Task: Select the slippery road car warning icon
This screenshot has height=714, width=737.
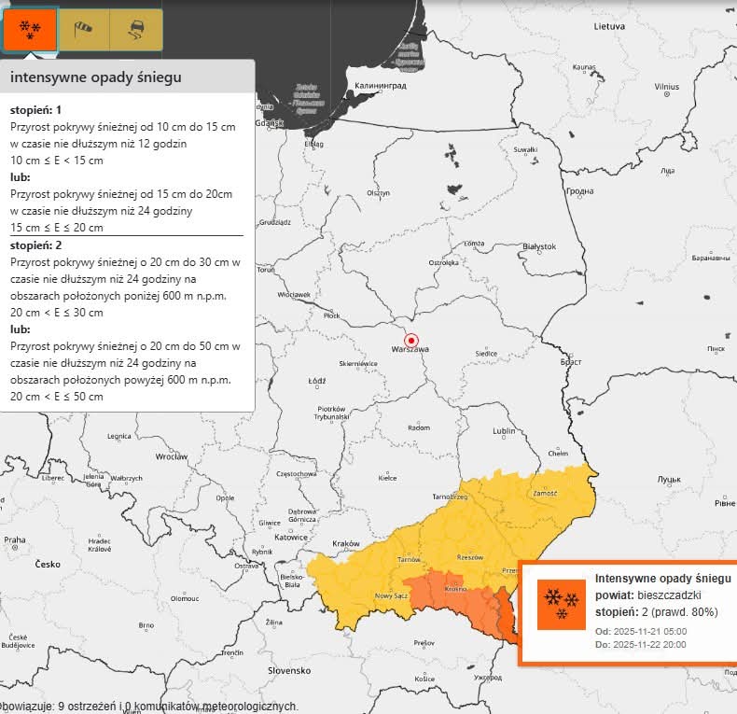Action: click(x=136, y=29)
